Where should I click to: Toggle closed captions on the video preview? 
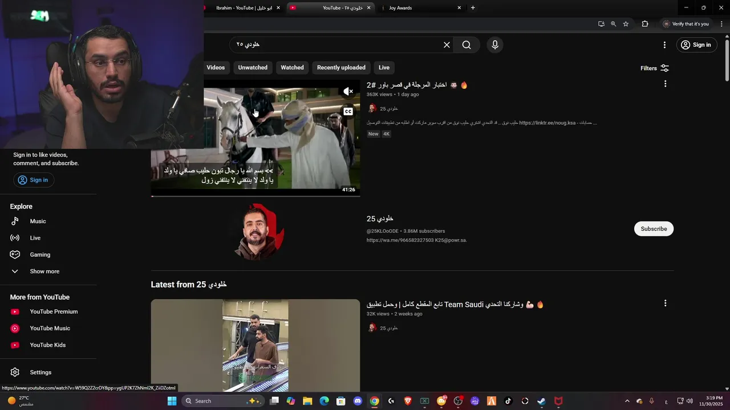pos(348,112)
